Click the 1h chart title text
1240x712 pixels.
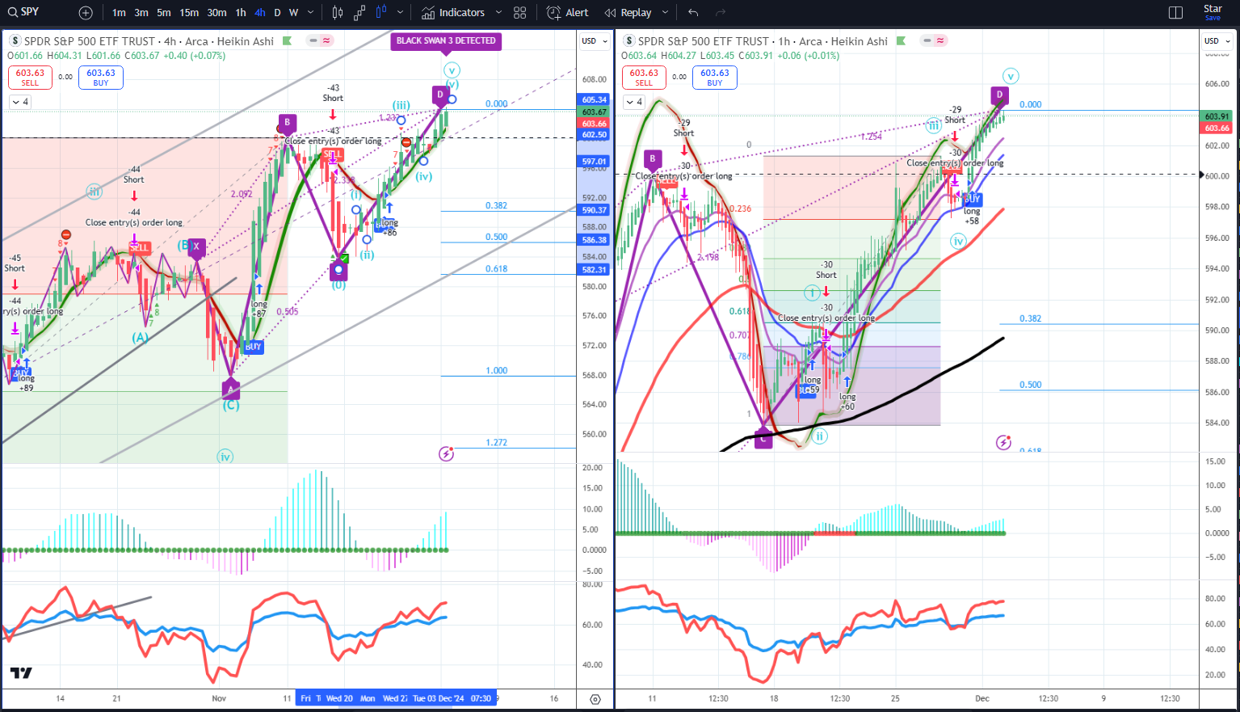click(763, 41)
